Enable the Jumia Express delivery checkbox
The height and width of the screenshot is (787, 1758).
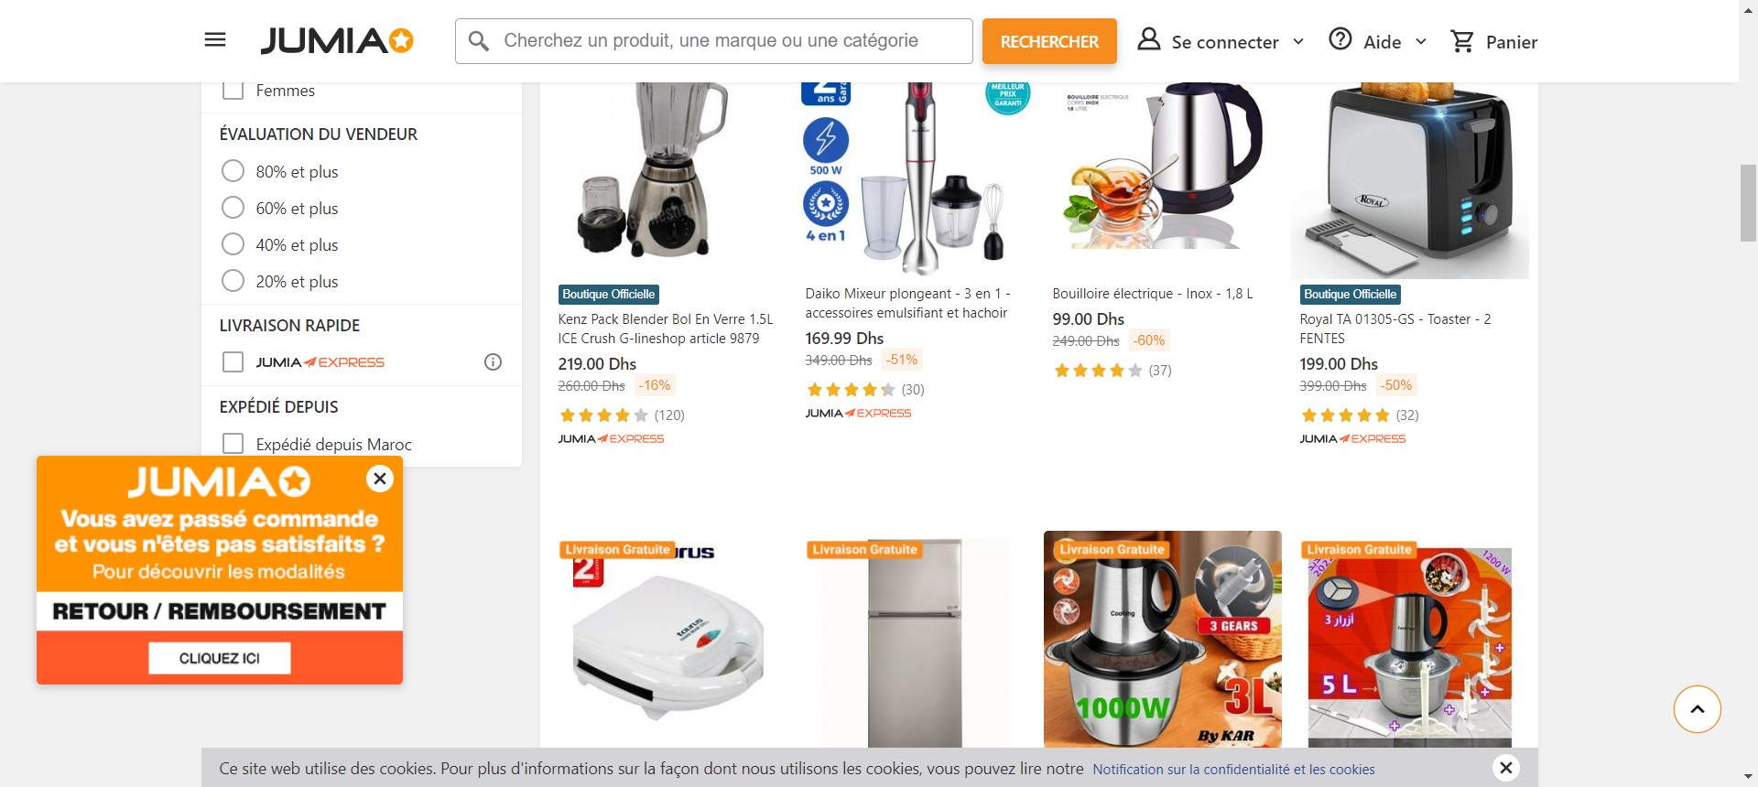click(233, 362)
